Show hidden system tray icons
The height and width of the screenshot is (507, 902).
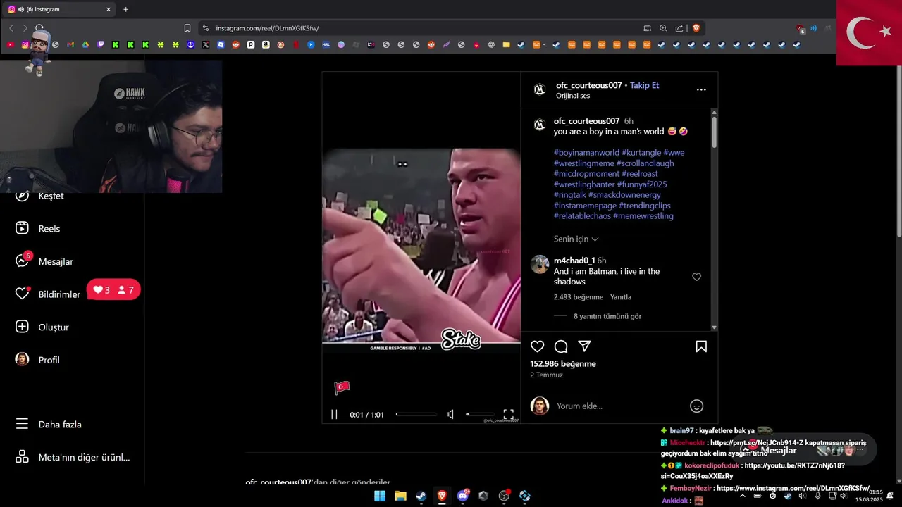[x=743, y=496]
